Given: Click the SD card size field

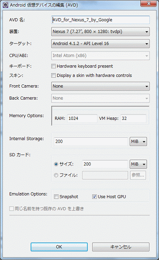Looking at the screenshot, I should [x=105, y=164].
